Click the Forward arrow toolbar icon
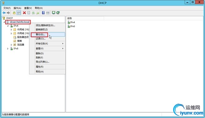 click(8, 13)
